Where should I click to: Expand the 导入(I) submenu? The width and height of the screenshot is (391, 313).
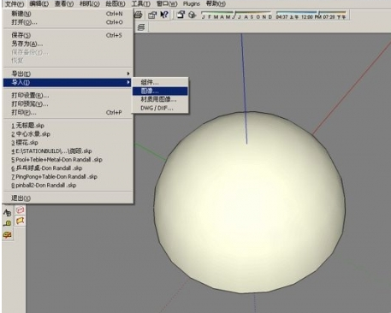point(68,82)
